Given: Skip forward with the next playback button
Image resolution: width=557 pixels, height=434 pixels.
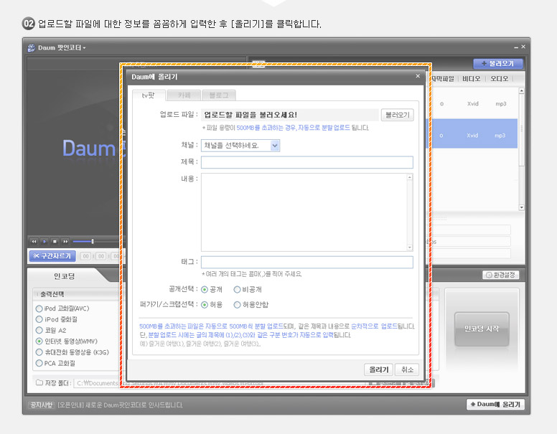Looking at the screenshot, I should tap(65, 242).
